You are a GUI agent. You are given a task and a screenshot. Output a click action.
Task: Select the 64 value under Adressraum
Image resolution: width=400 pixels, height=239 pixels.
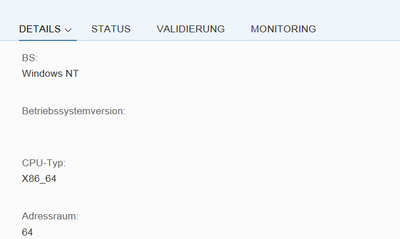click(x=27, y=233)
